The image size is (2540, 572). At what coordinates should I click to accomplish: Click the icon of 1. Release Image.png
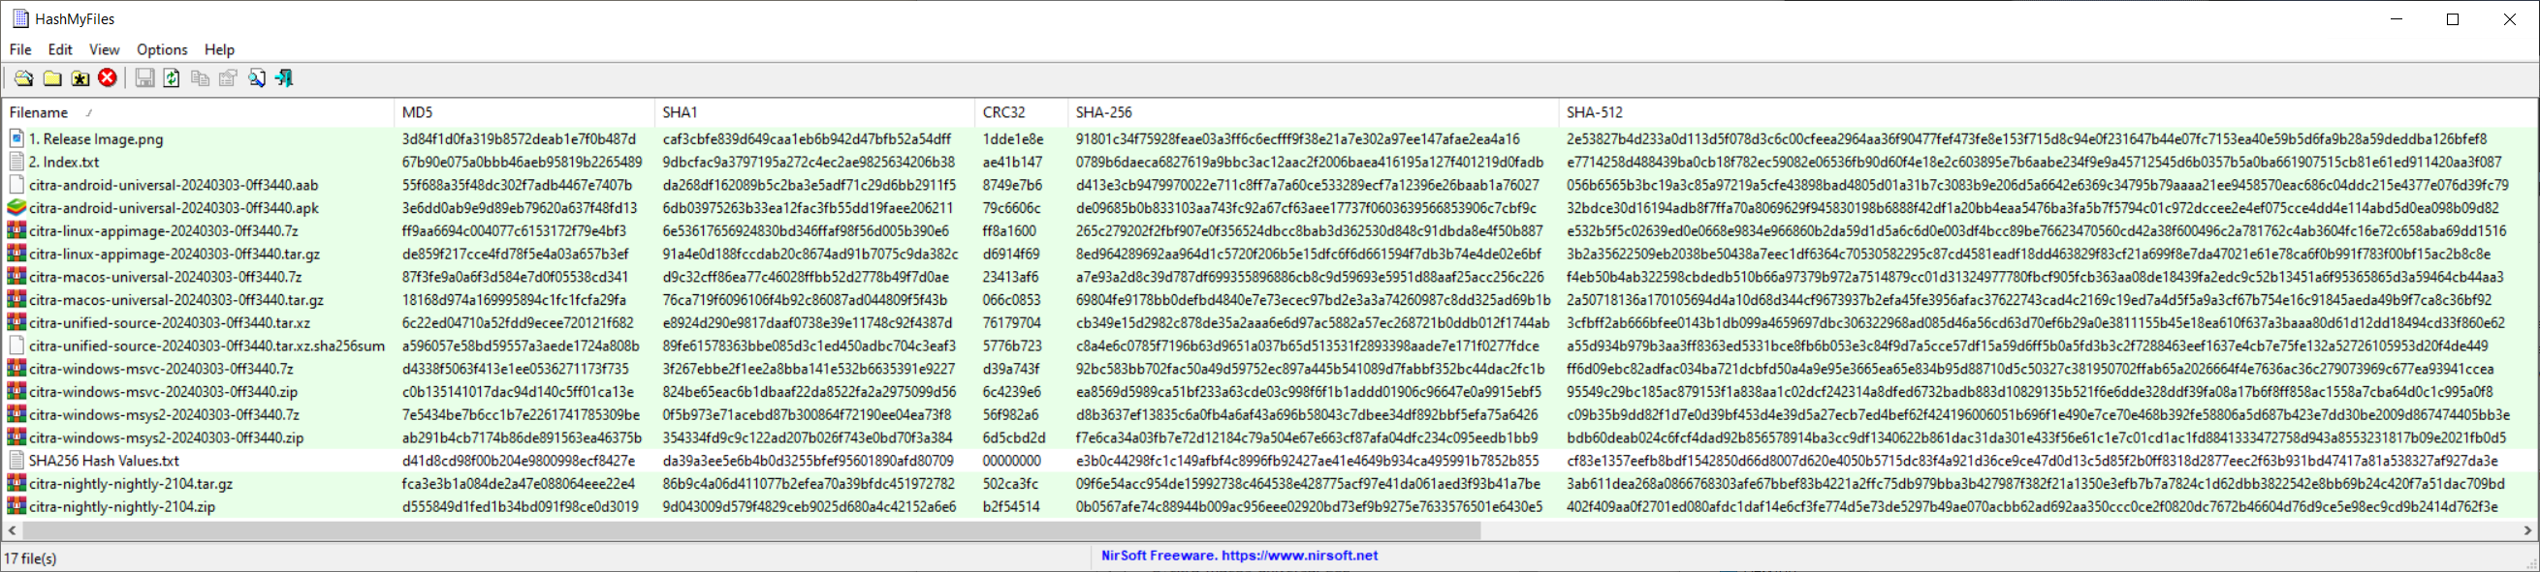(x=16, y=138)
